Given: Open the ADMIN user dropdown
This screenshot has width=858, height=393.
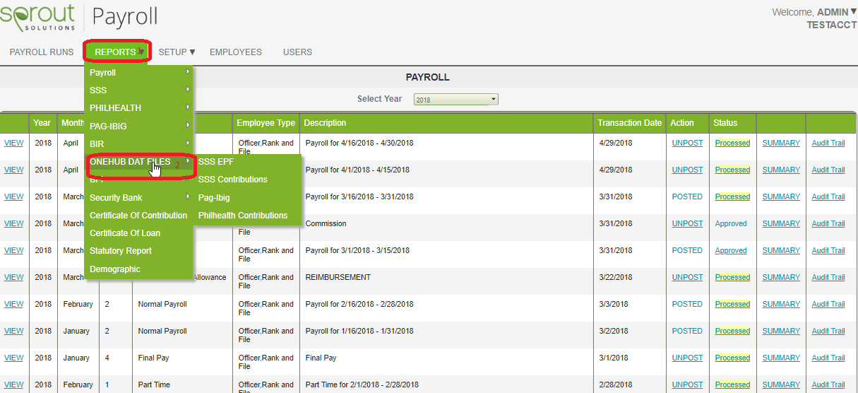Looking at the screenshot, I should point(837,12).
